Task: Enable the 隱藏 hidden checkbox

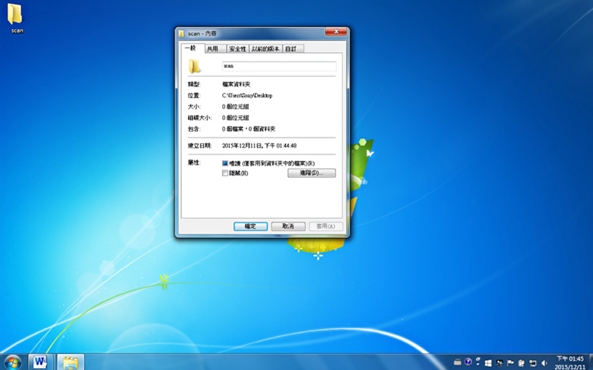Action: point(225,173)
